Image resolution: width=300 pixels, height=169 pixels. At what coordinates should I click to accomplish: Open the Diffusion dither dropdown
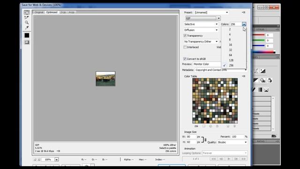(x=201, y=30)
